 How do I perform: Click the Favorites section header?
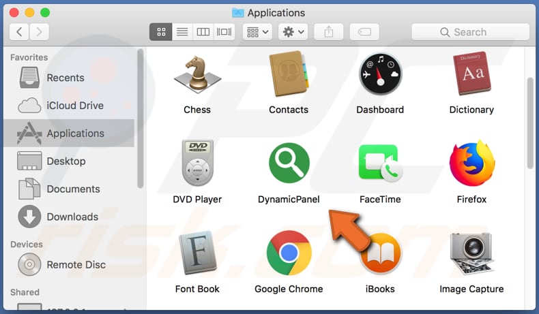pyautogui.click(x=29, y=57)
